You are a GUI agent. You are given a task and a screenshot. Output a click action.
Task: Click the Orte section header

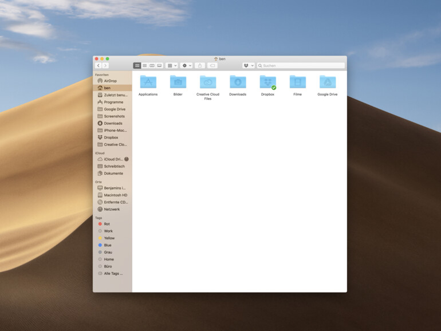(99, 182)
